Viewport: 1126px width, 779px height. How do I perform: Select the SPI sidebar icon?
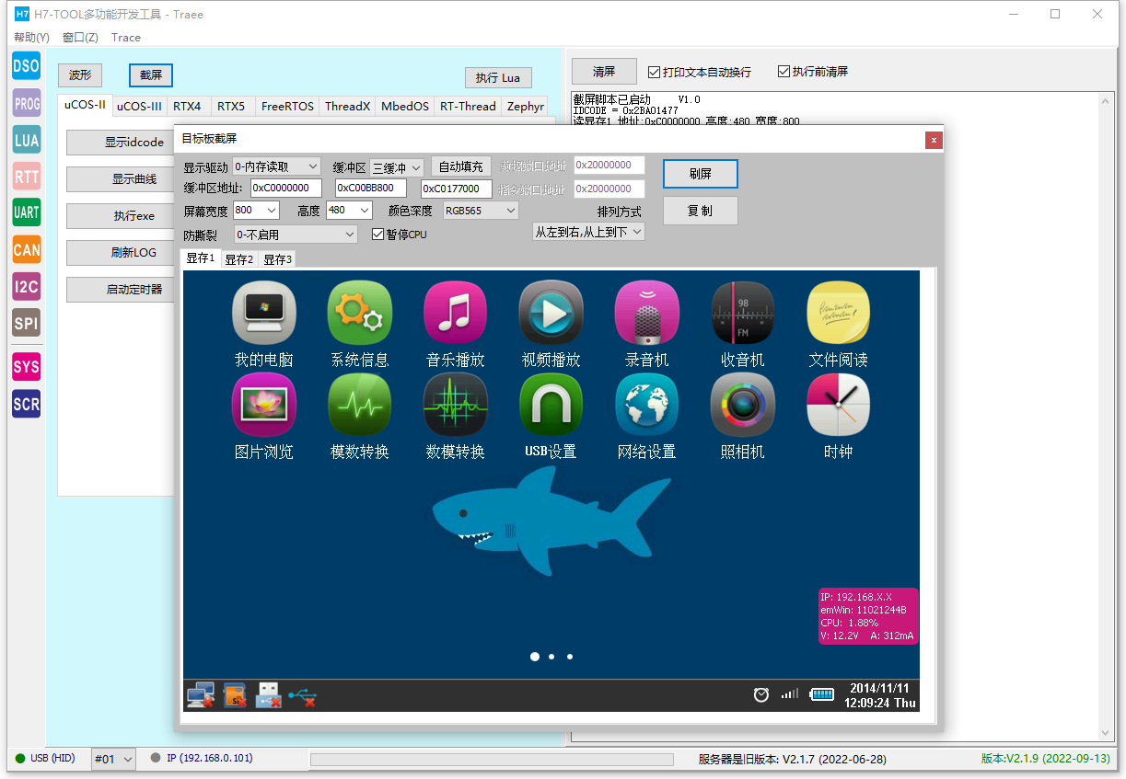tap(27, 323)
